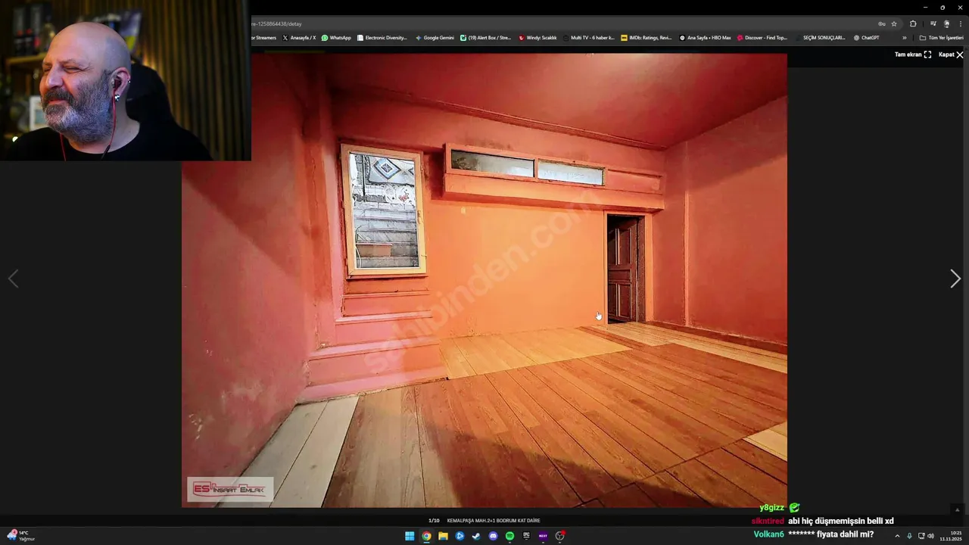The image size is (969, 545).
Task: Close the photo gallery with Kapat
Action: (951, 54)
